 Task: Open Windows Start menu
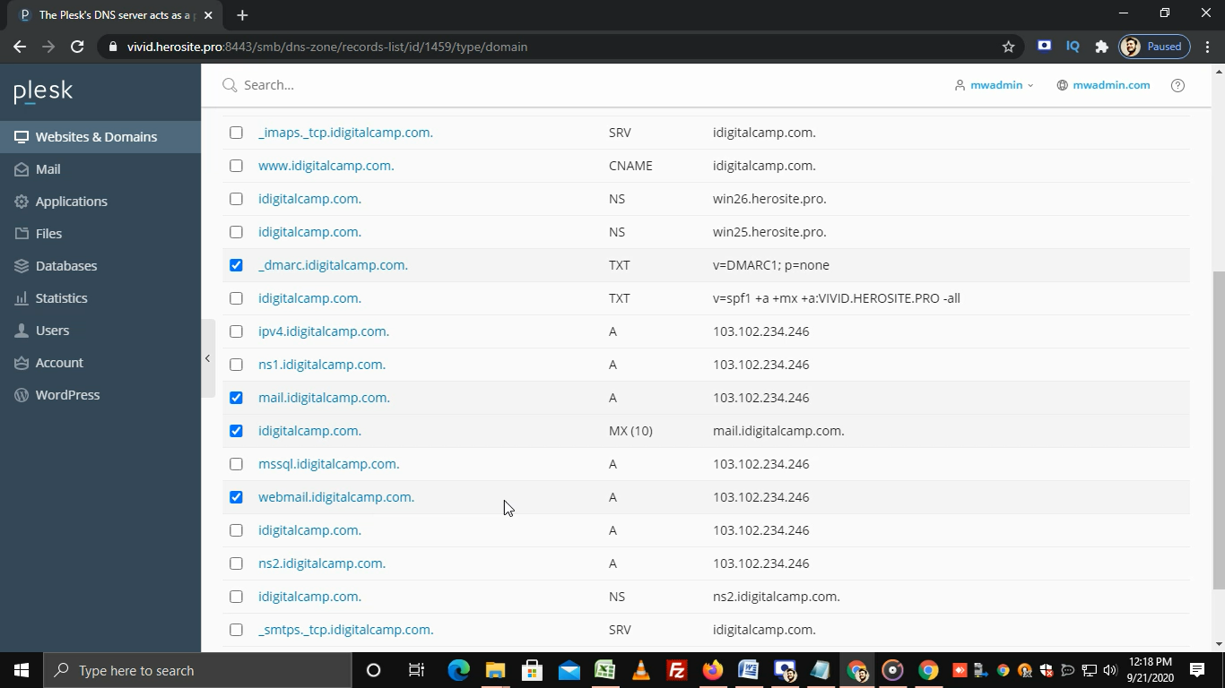[x=22, y=670]
